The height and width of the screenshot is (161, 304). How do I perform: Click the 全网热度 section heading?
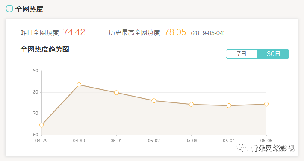coord(29,9)
